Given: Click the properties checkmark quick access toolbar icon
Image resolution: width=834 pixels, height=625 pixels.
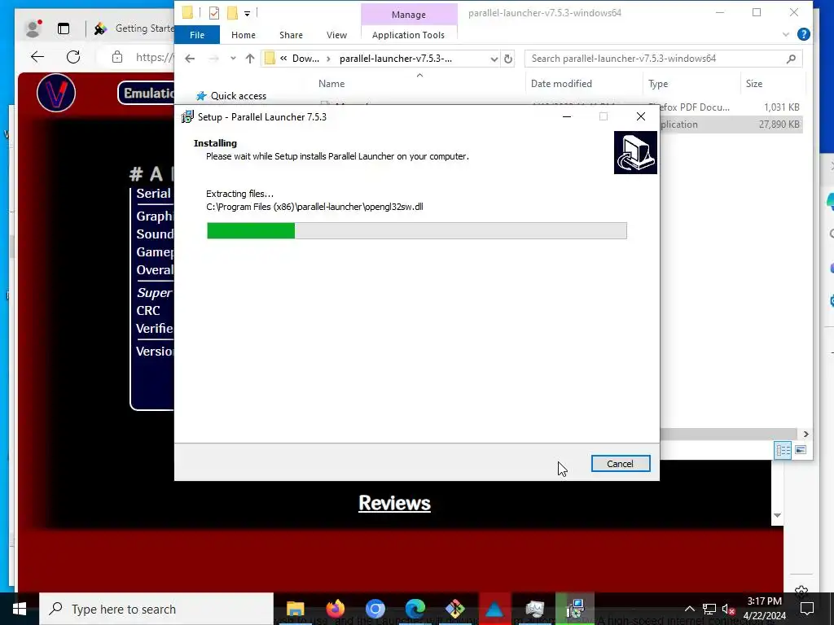Looking at the screenshot, I should 214,13.
